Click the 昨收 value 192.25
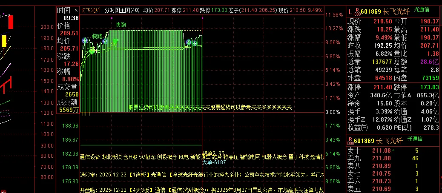This screenshot has width=442, height=193. pos(382,45)
